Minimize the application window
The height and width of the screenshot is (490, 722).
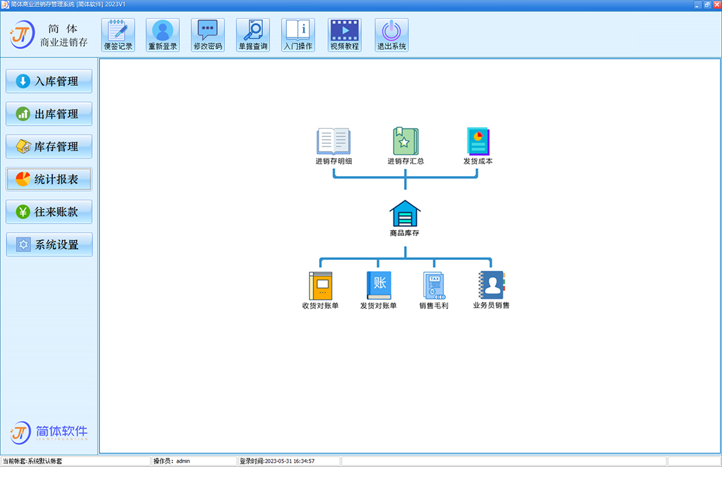[x=698, y=5]
